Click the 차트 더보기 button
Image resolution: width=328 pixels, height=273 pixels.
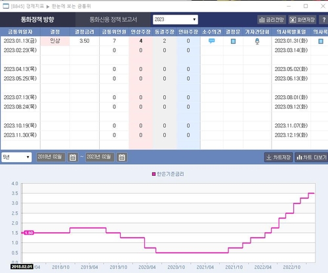(x=312, y=157)
